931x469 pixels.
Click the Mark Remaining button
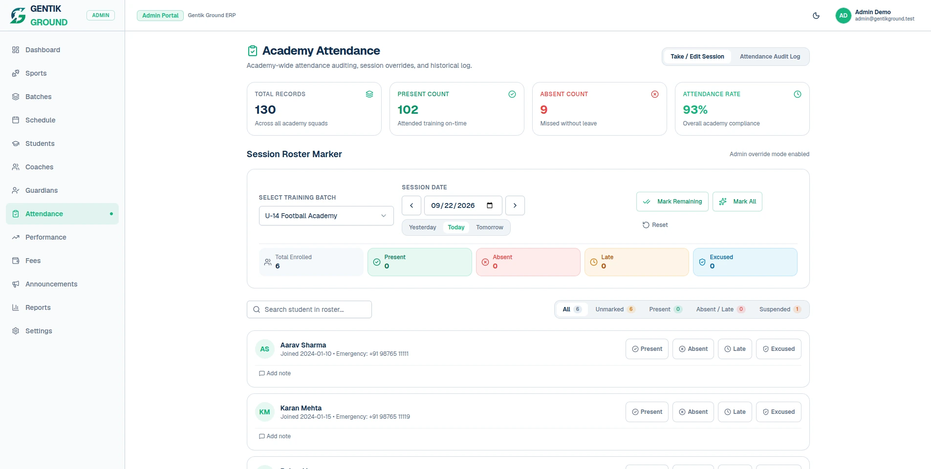[x=672, y=202]
